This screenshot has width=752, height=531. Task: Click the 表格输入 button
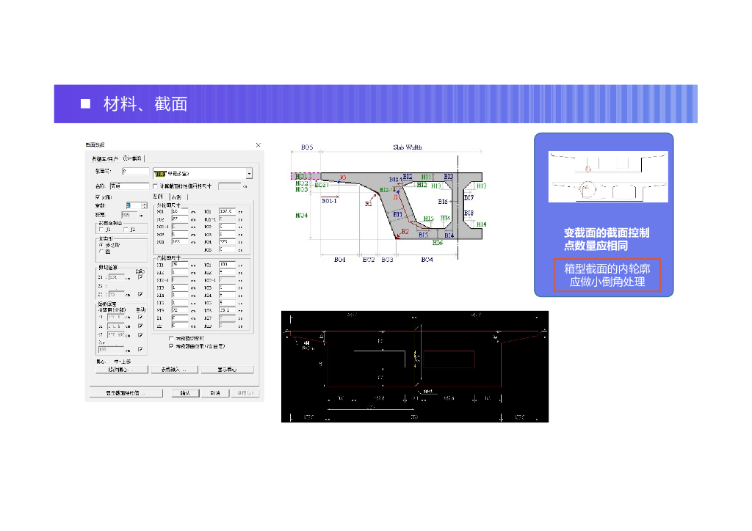coord(175,370)
